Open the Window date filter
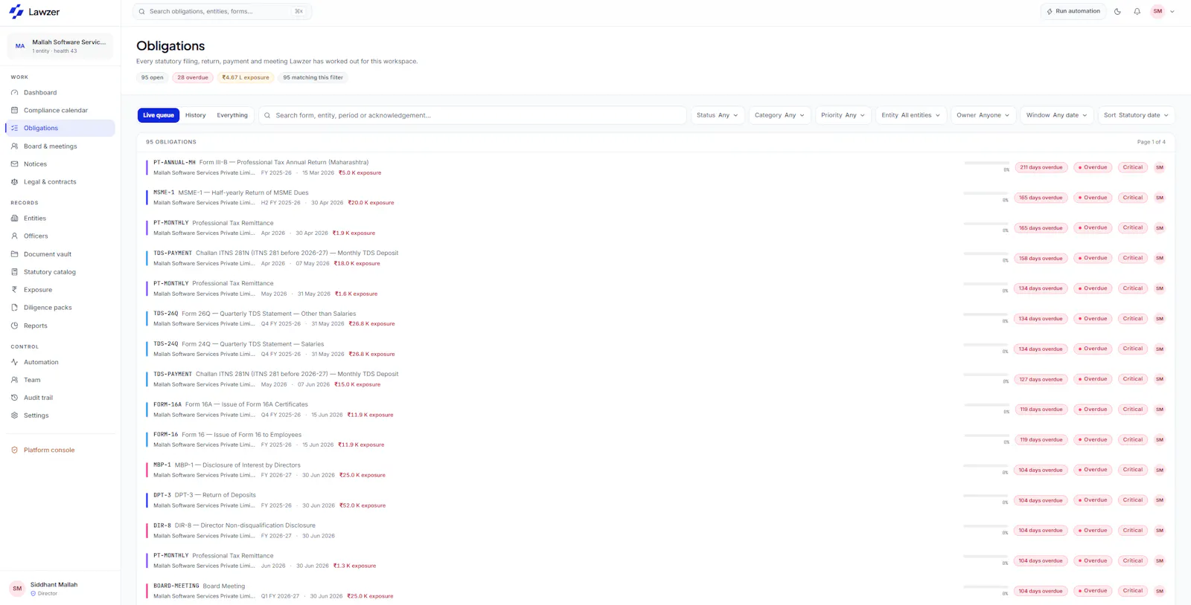 click(1057, 115)
